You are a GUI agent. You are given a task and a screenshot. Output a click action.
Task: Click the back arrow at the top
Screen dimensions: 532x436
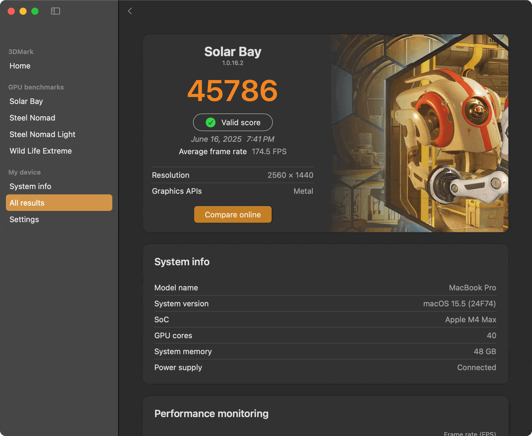click(130, 11)
